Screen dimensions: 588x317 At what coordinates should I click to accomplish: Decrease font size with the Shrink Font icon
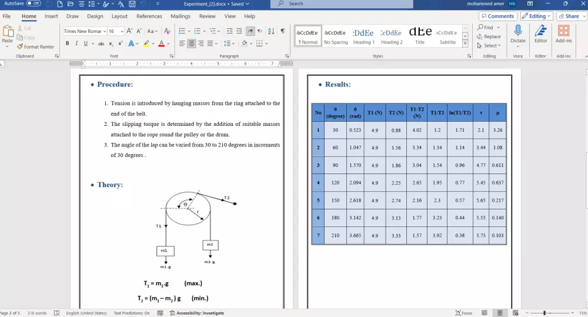click(x=139, y=31)
